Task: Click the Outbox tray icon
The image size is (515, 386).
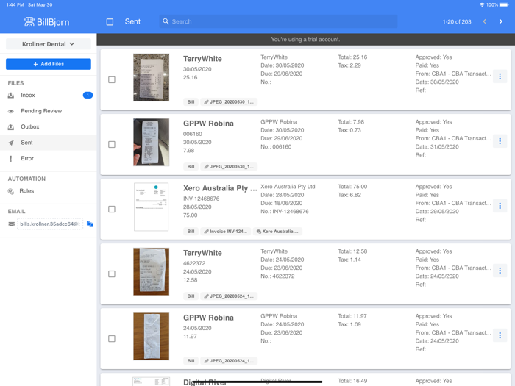Action: (11, 126)
